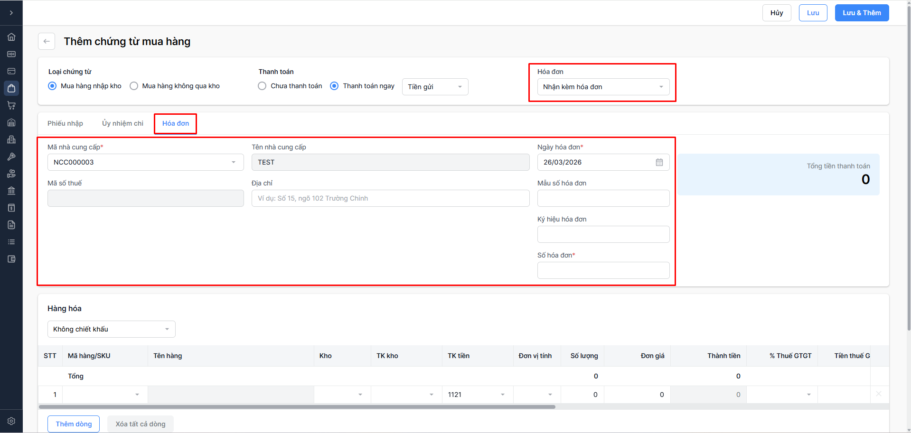
Task: Click the bank building sidebar icon
Action: click(x=11, y=191)
